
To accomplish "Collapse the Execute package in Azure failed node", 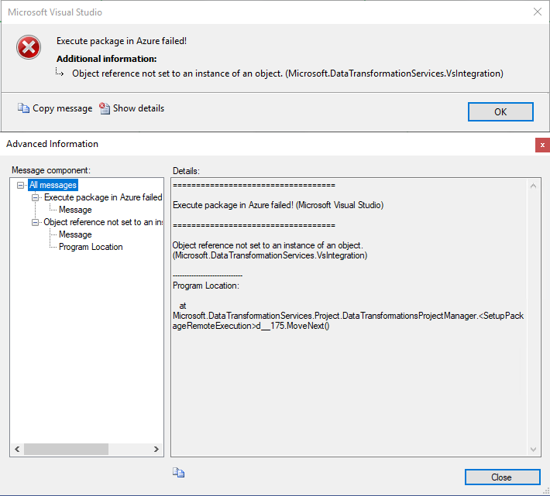I will tap(36, 197).
